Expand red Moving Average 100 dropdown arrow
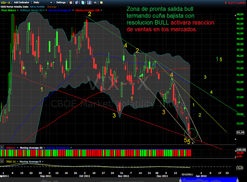Viewport: 247px width, 182px height. 101,10
